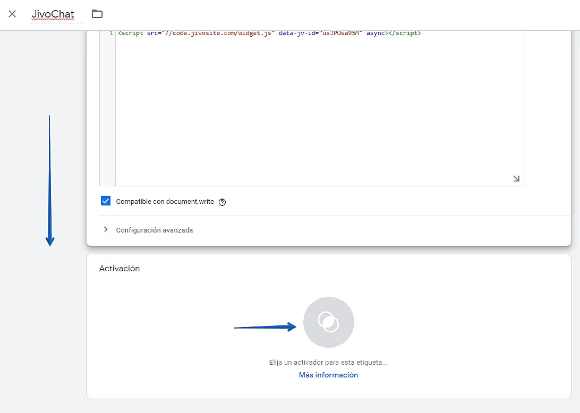580x413 pixels.
Task: Click line number 1 in editor gutter
Action: click(111, 33)
